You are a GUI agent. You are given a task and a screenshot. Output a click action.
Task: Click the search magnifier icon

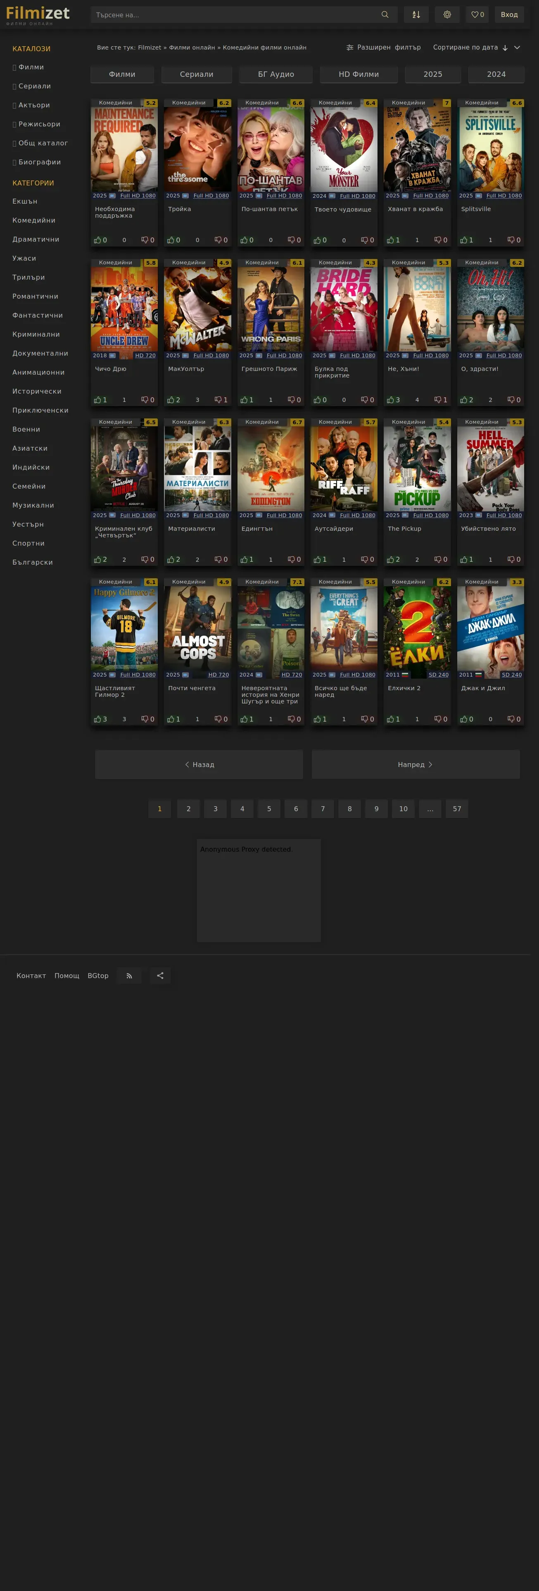tap(385, 15)
